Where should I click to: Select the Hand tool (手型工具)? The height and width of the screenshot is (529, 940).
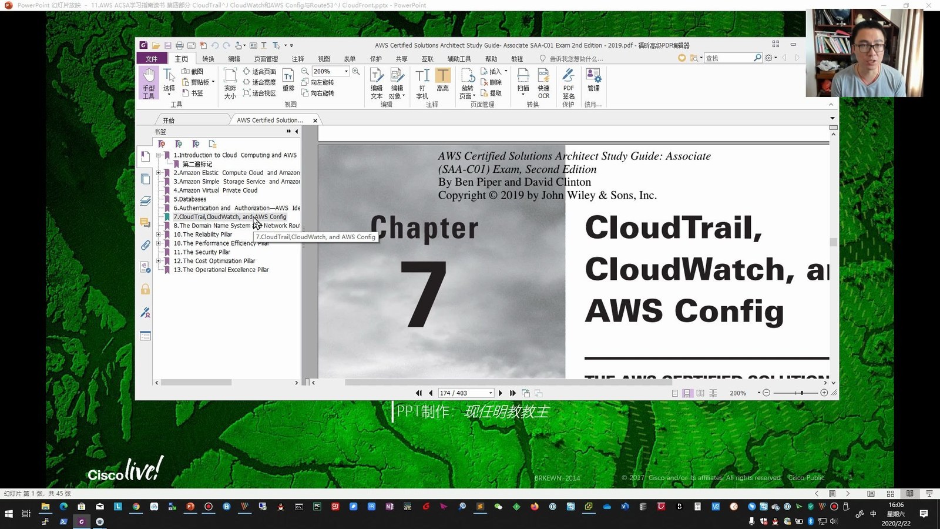pyautogui.click(x=149, y=83)
